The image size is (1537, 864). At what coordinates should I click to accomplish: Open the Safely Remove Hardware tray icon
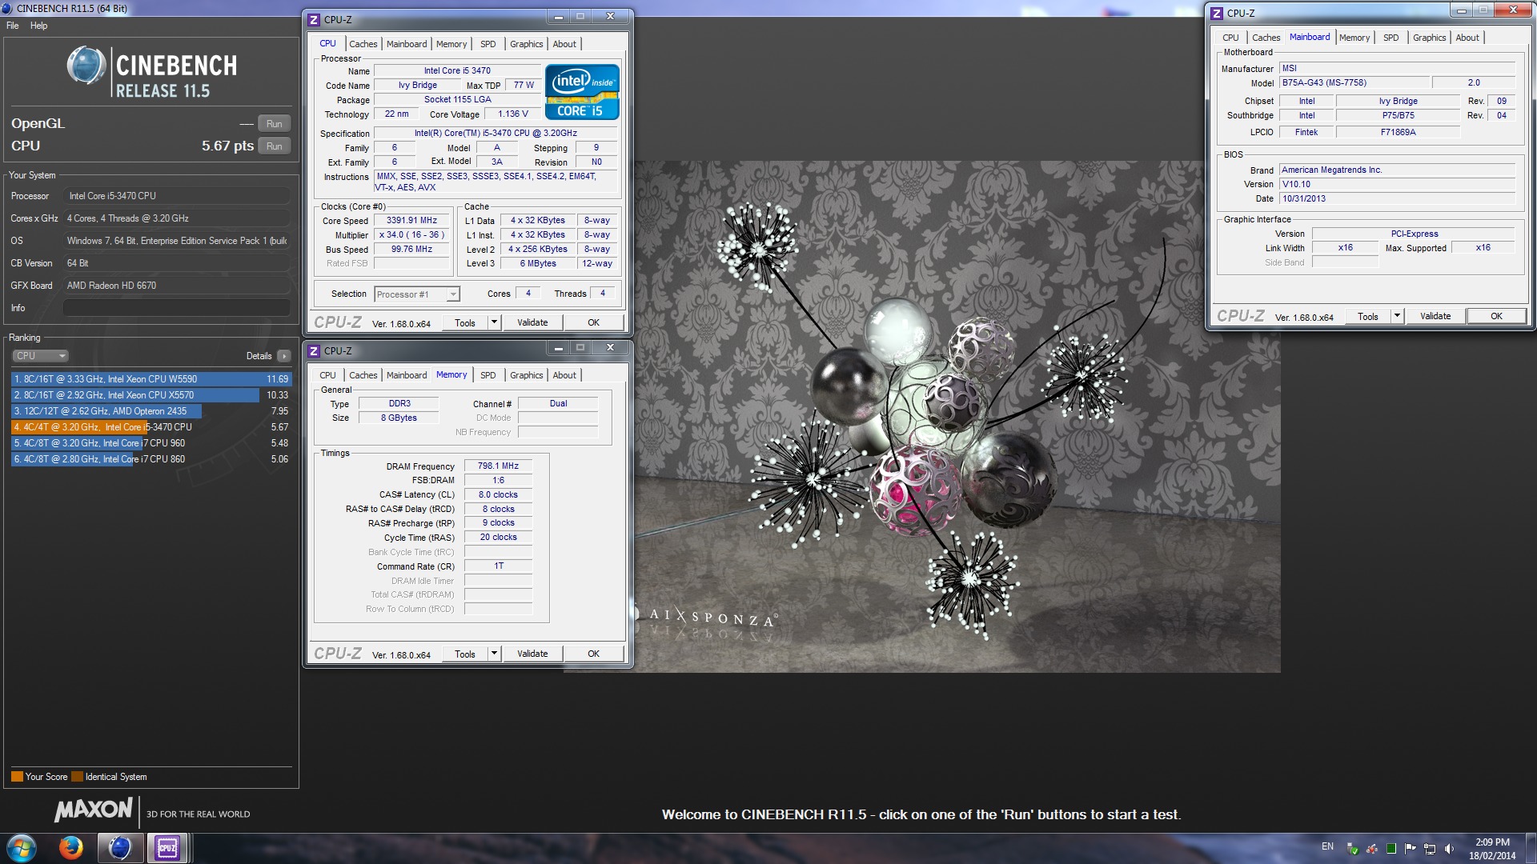point(1352,848)
